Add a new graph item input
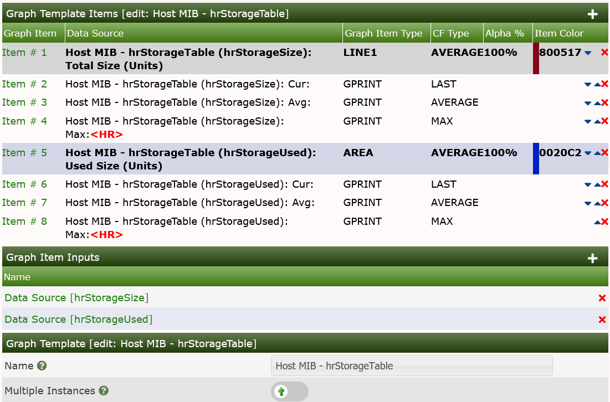This screenshot has height=402, width=610. pos(593,258)
